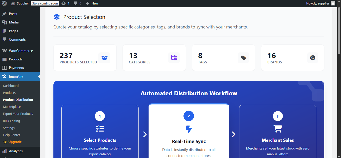Click the '16' brands count
This screenshot has height=158, width=341.
coord(272,55)
